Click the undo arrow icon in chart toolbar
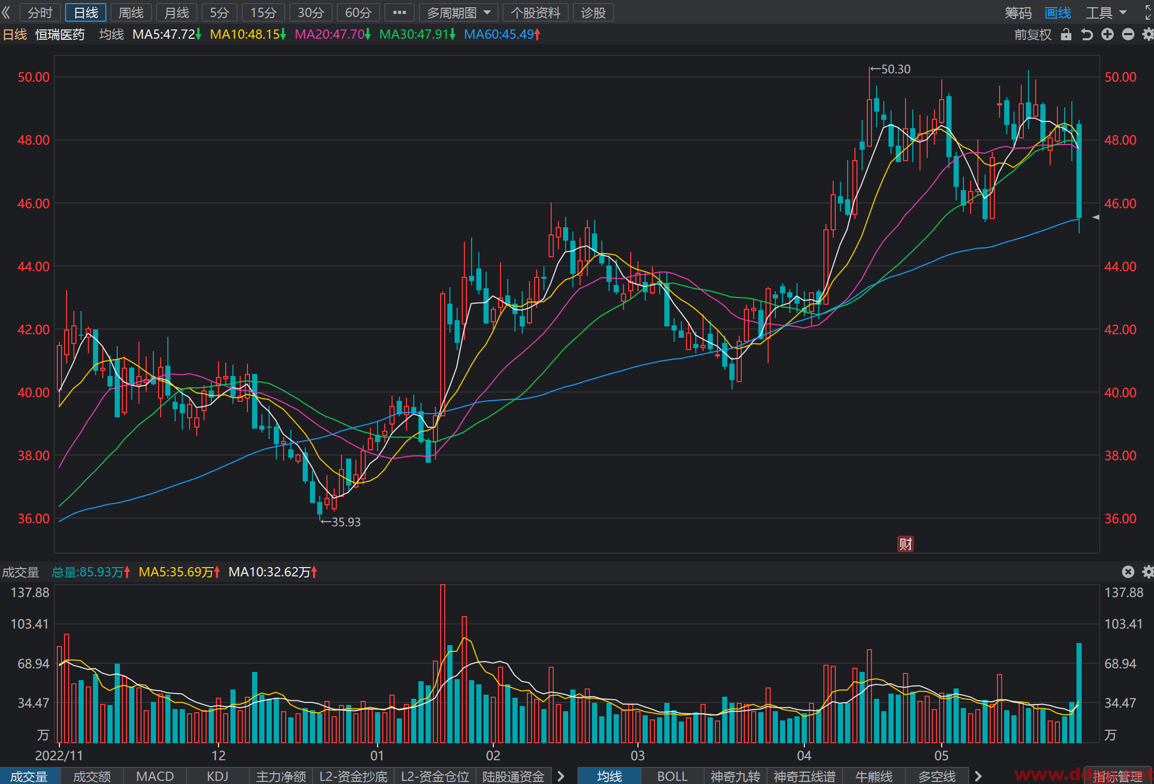This screenshot has height=784, width=1154. pyautogui.click(x=1087, y=35)
